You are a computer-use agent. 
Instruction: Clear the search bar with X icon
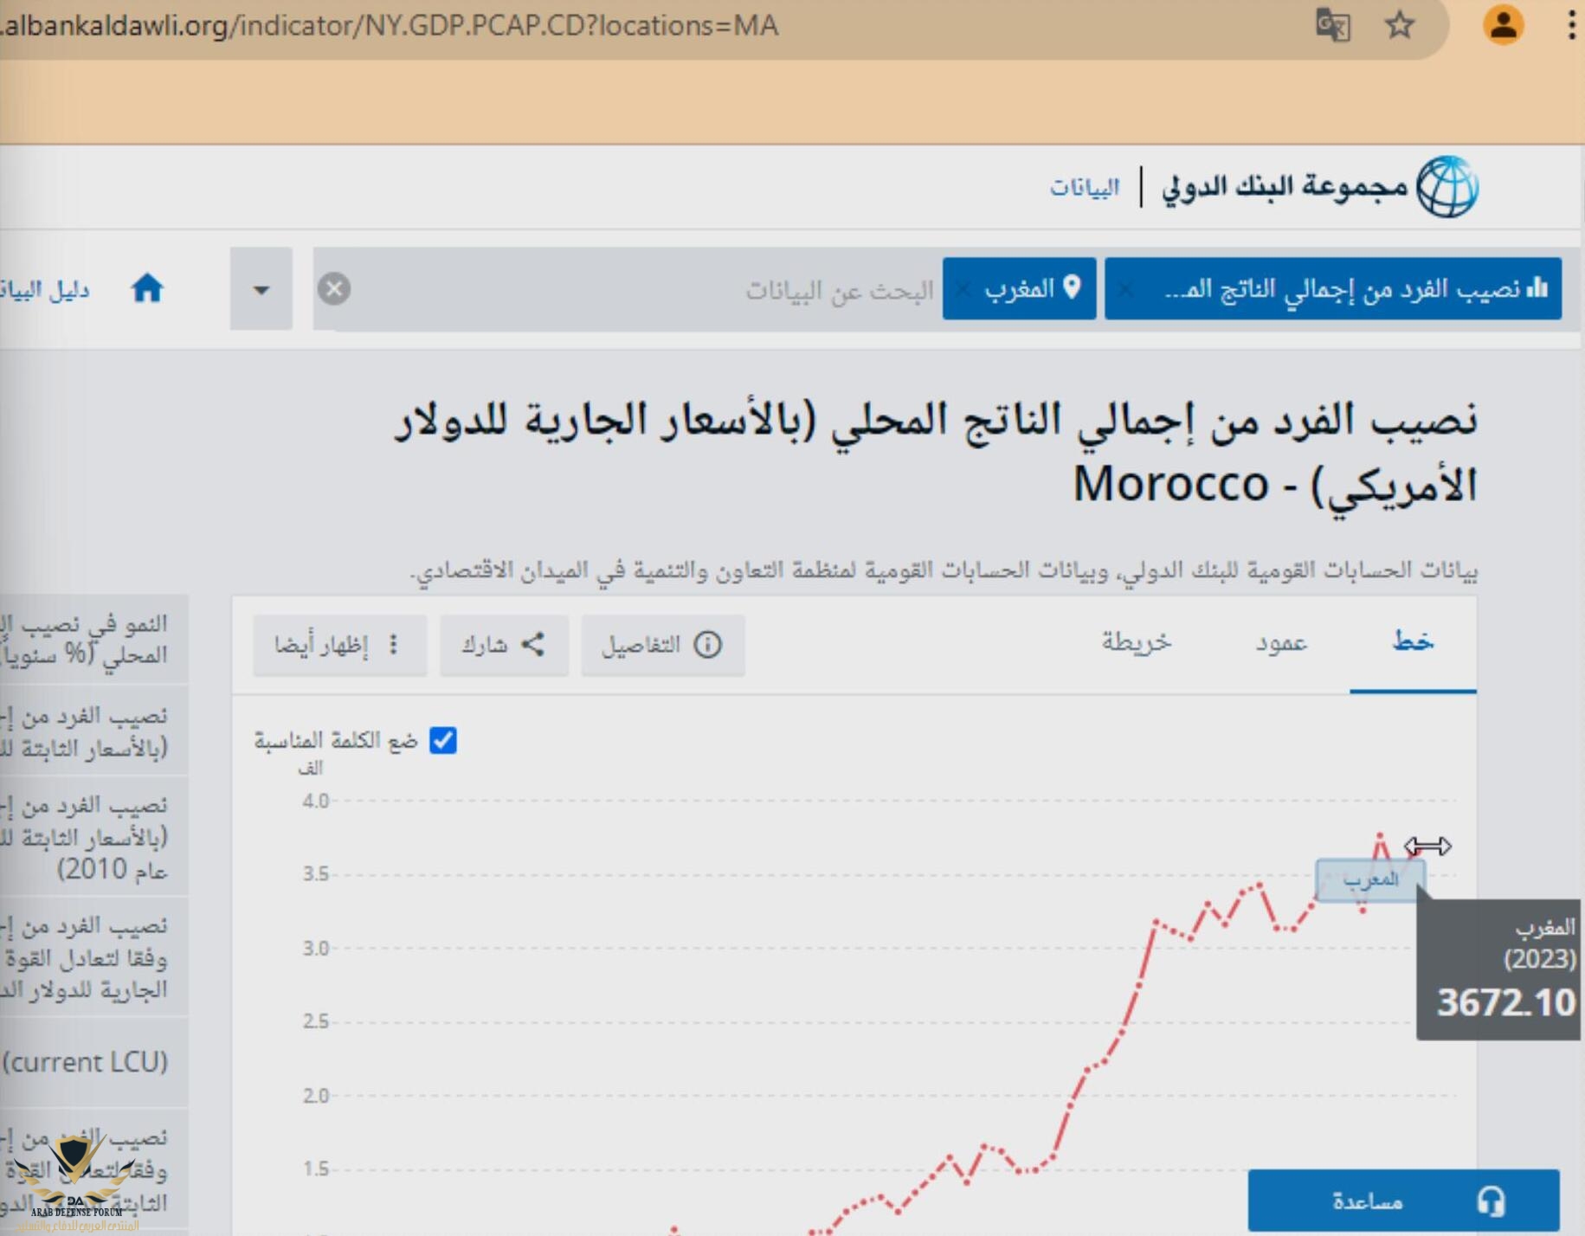point(334,288)
